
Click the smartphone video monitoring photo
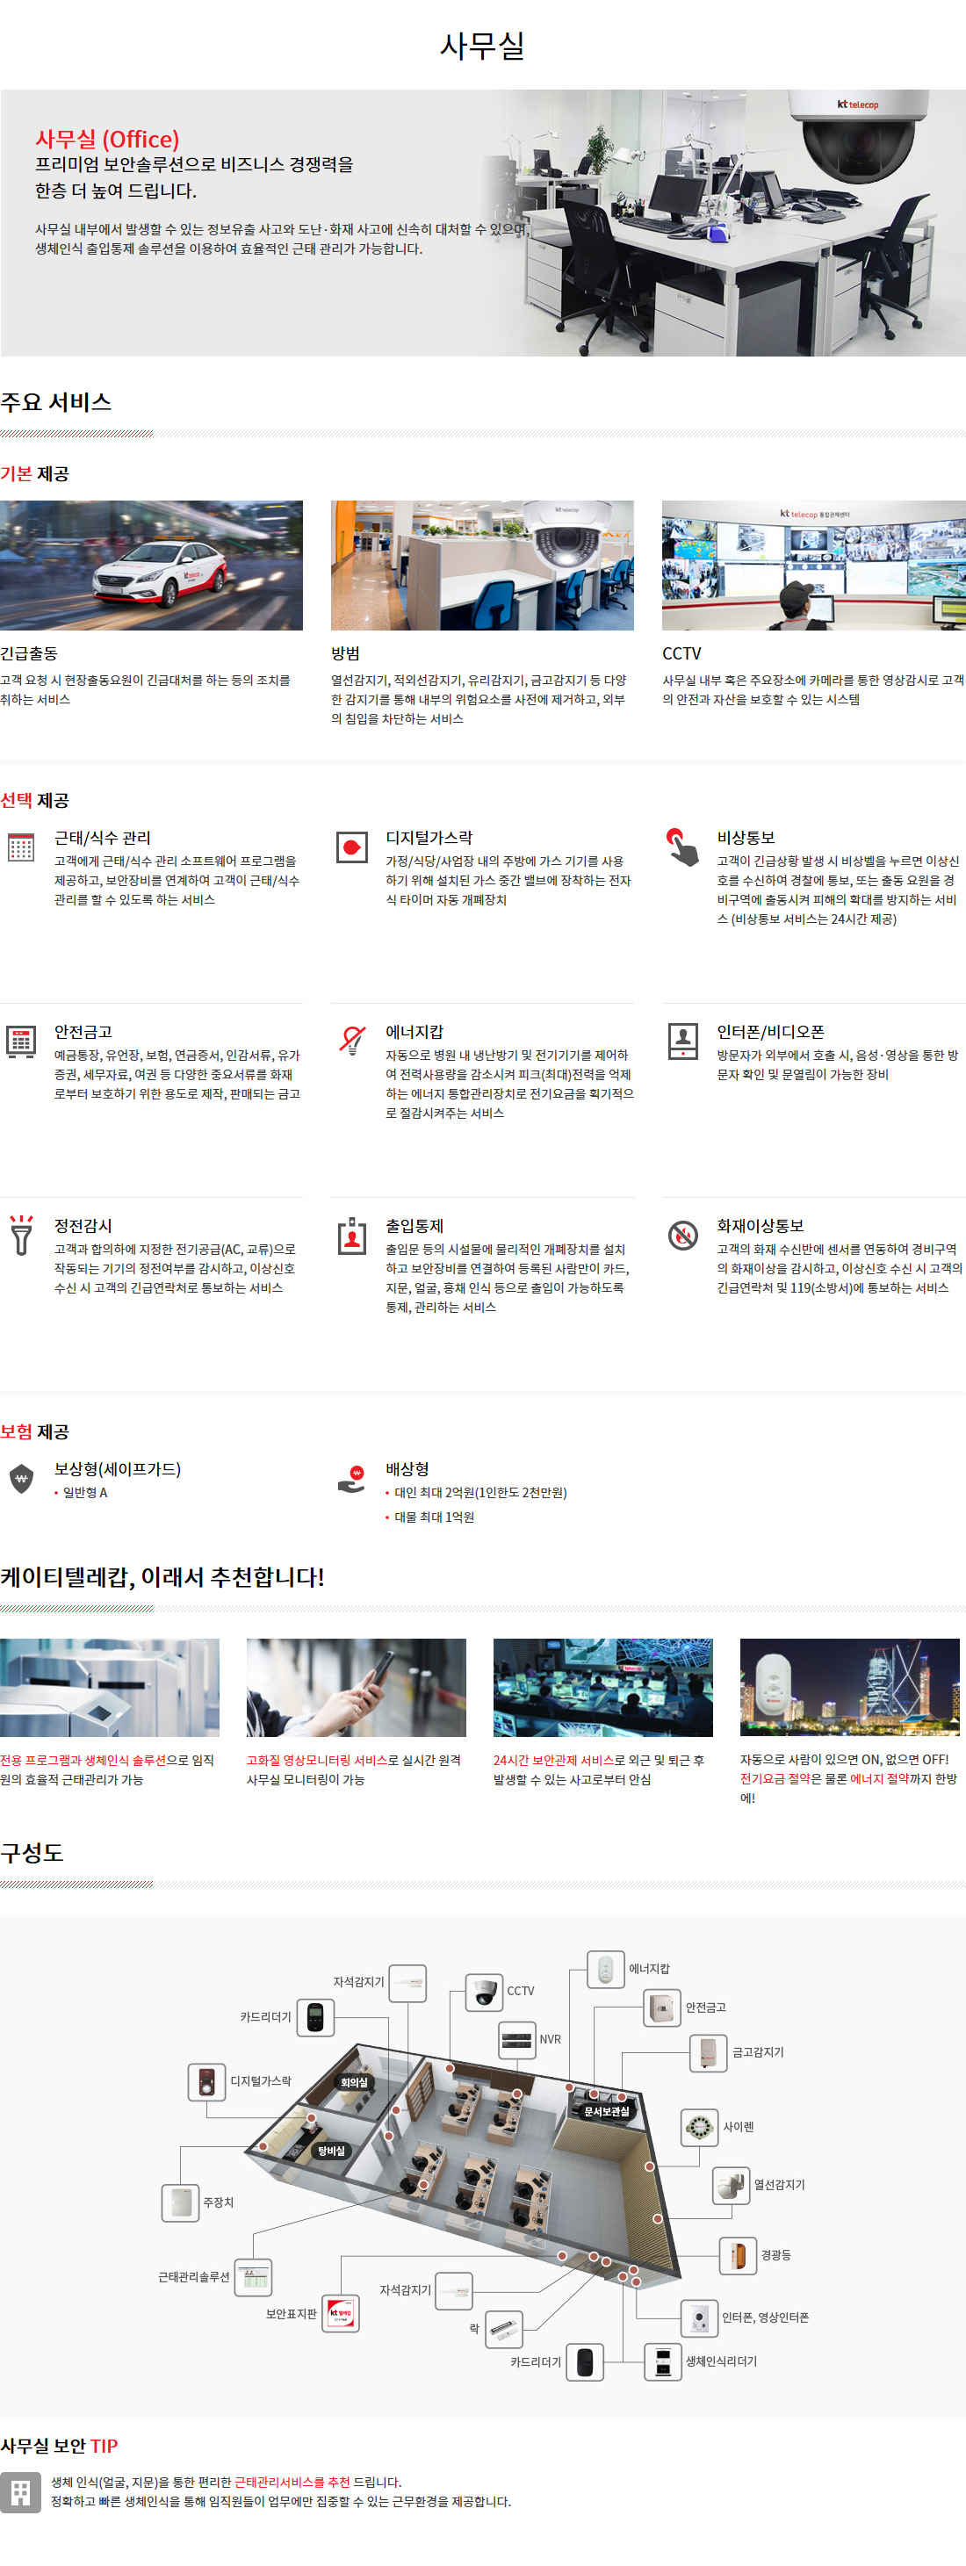(356, 1688)
